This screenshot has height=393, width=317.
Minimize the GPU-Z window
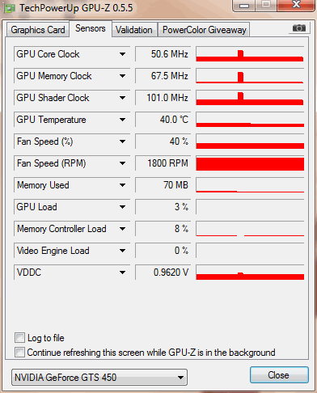pyautogui.click(x=244, y=6)
